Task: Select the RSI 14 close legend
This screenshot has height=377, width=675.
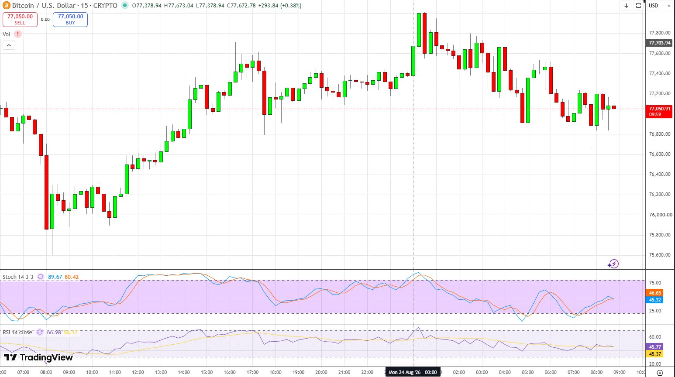Action: (17, 332)
